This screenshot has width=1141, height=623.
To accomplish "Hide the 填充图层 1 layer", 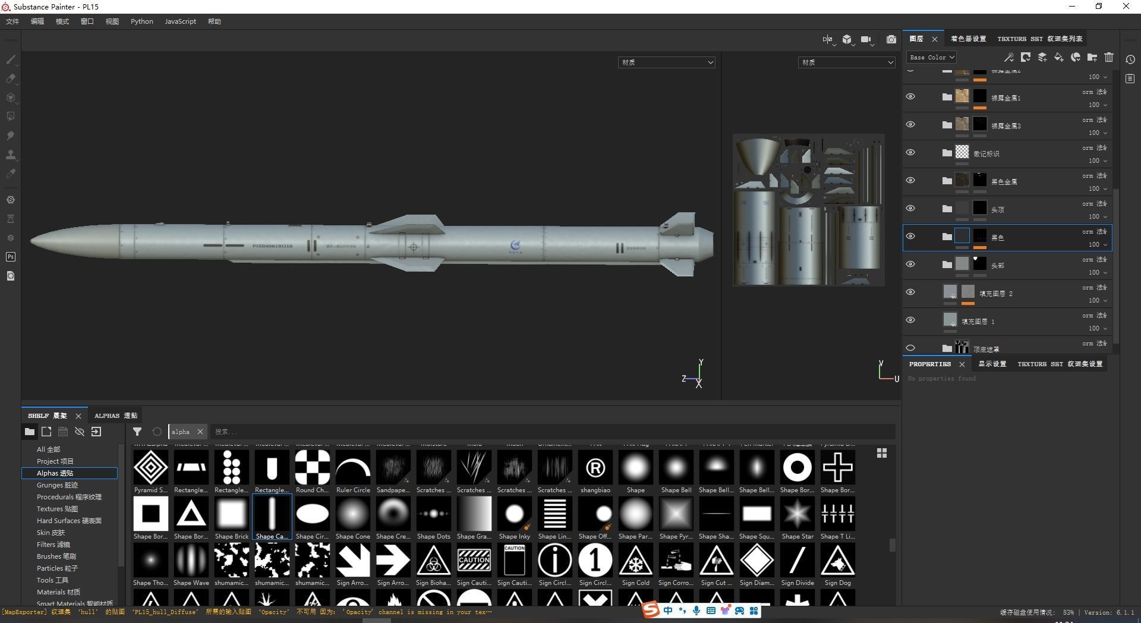I will point(910,320).
